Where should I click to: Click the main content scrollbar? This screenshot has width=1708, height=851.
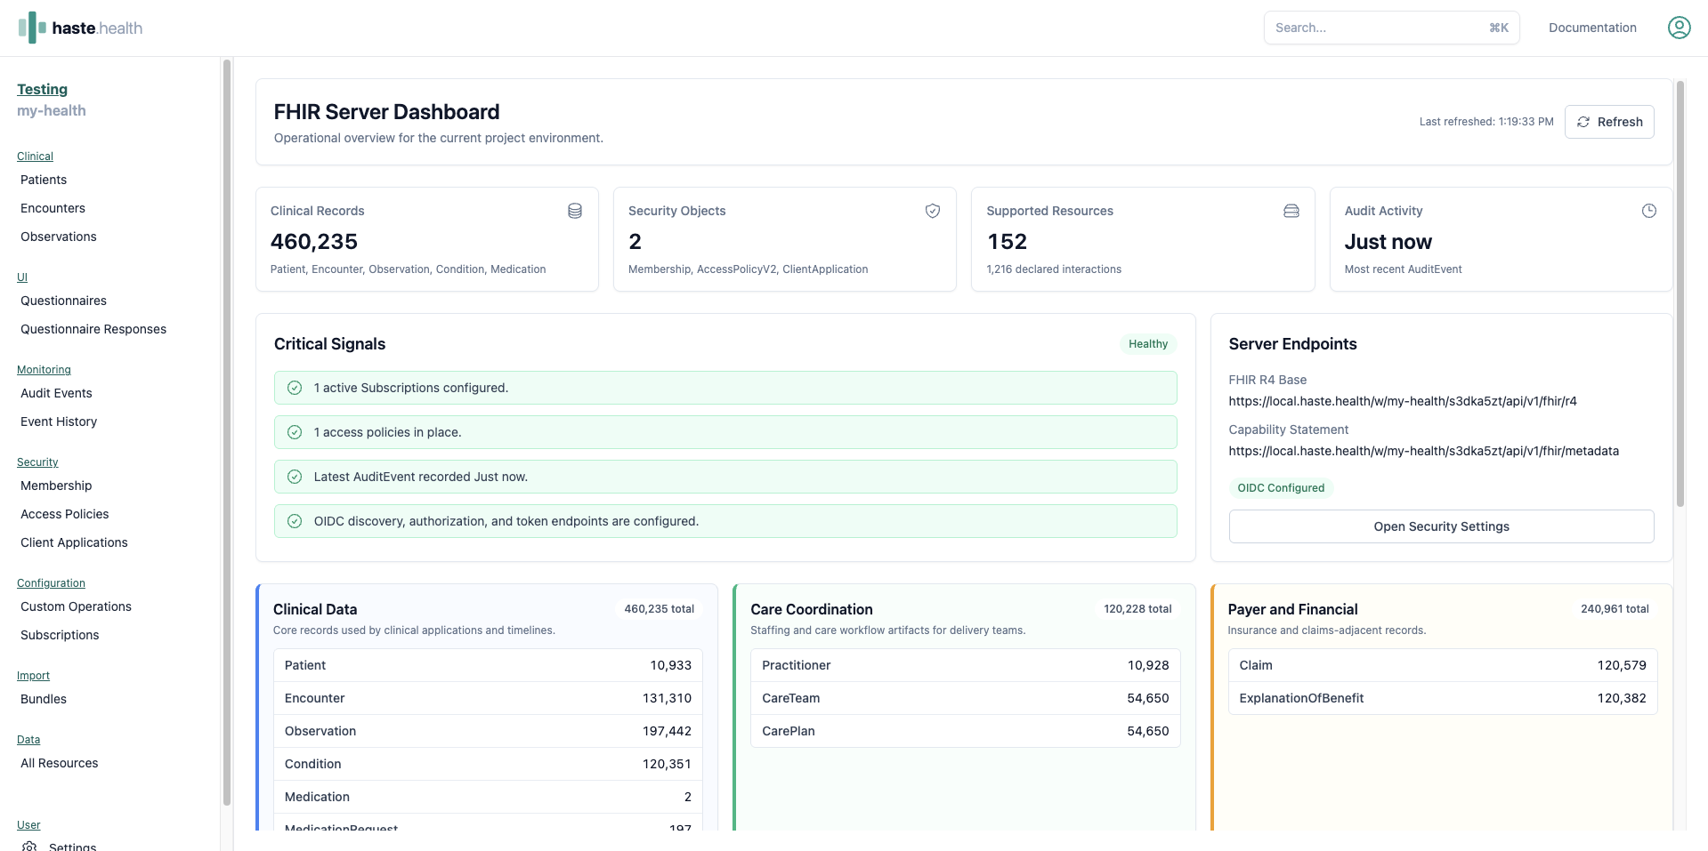[1680, 293]
